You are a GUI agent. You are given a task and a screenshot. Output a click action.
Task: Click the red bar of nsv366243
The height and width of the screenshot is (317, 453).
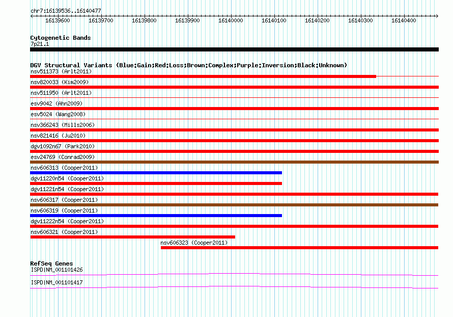pos(234,130)
